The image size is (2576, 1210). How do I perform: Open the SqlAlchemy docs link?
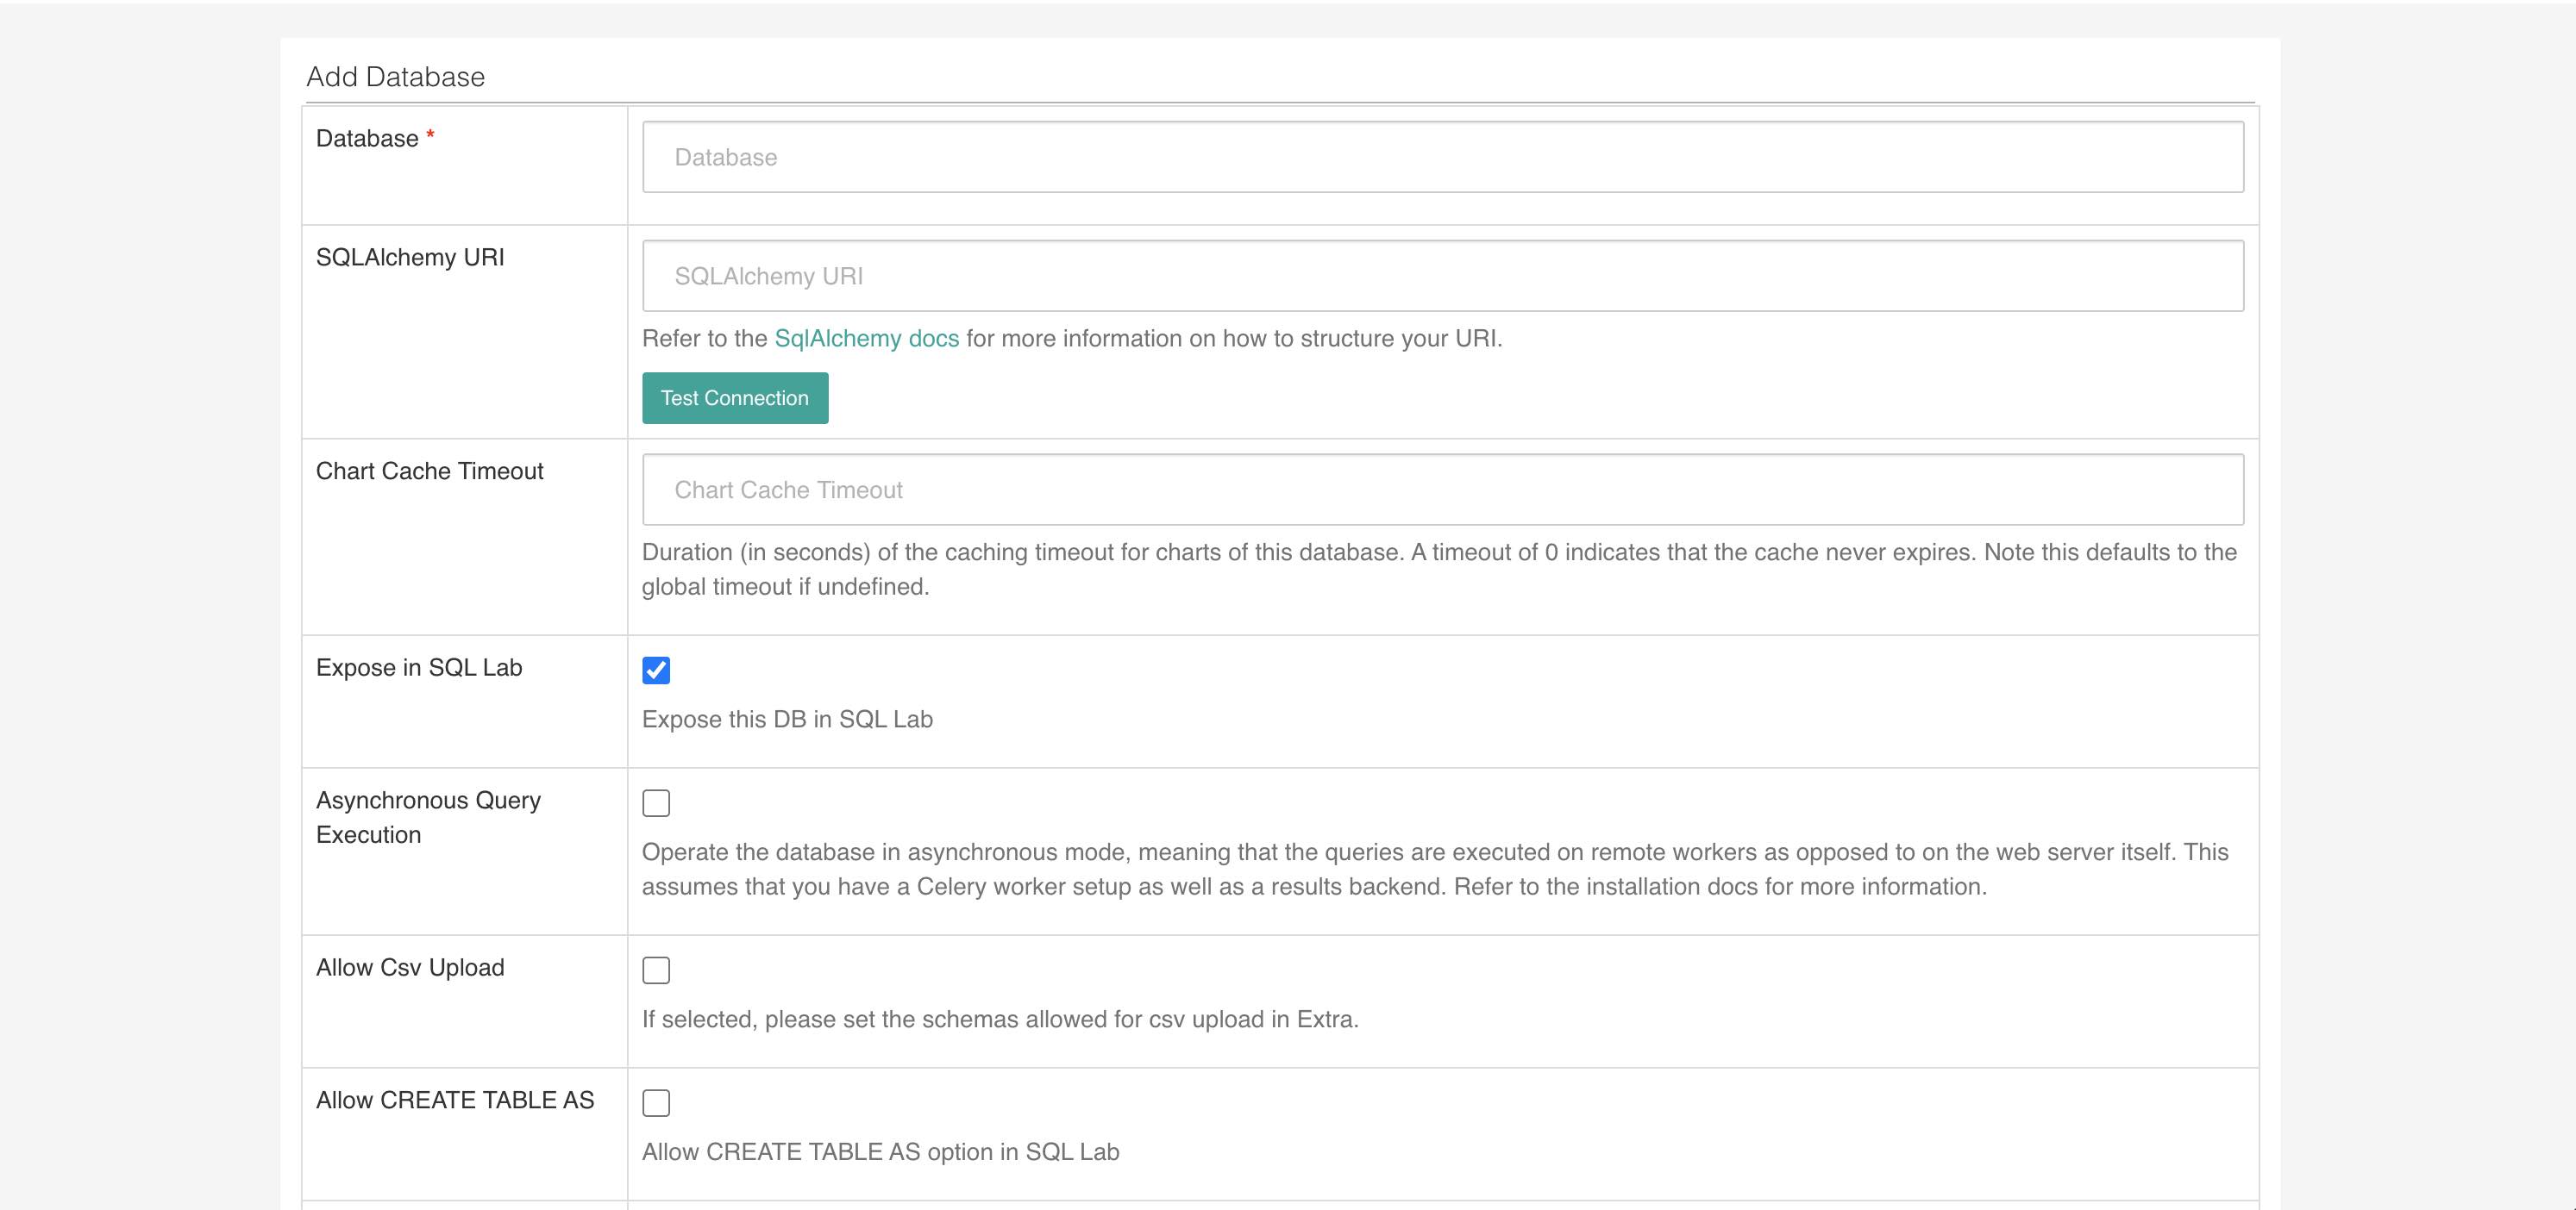[x=866, y=338]
